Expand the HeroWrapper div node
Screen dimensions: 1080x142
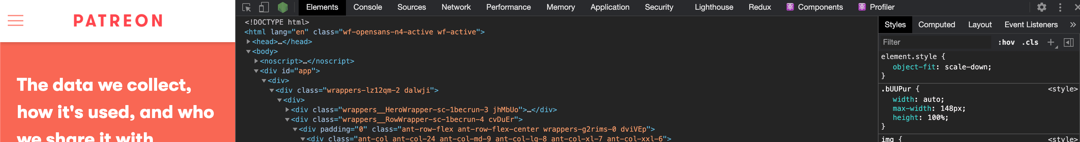point(287,110)
